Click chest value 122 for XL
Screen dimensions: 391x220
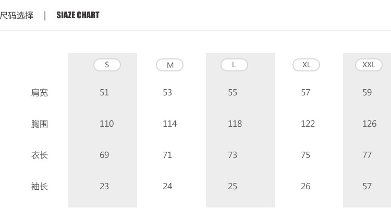[x=308, y=124]
